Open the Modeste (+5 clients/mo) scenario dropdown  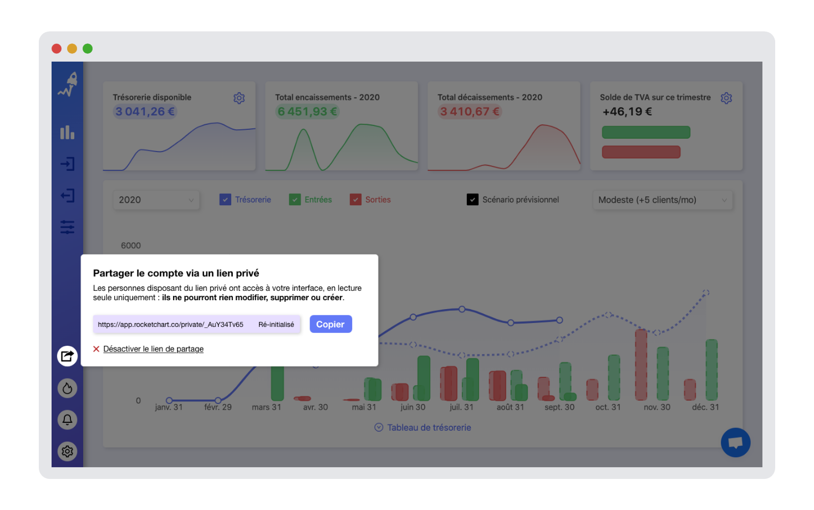point(662,200)
